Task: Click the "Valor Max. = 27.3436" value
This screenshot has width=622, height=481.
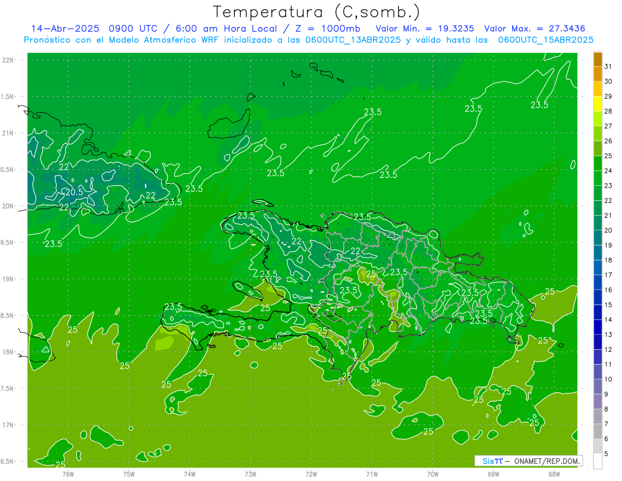Action: click(x=535, y=29)
